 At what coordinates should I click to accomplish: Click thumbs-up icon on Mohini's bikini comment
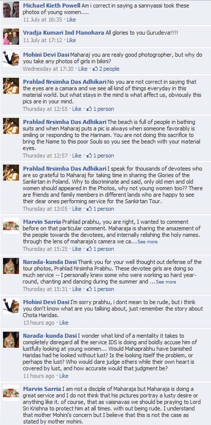95,69
